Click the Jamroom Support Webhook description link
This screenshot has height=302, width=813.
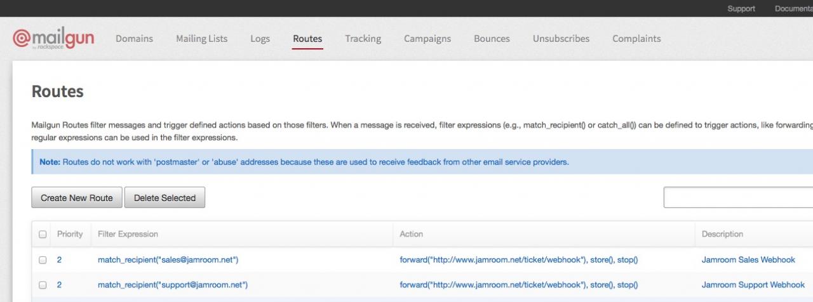[753, 285]
